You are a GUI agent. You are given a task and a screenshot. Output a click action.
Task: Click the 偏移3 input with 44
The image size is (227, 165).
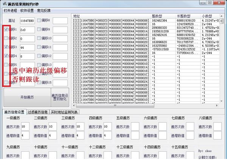pyautogui.click(x=27, y=48)
